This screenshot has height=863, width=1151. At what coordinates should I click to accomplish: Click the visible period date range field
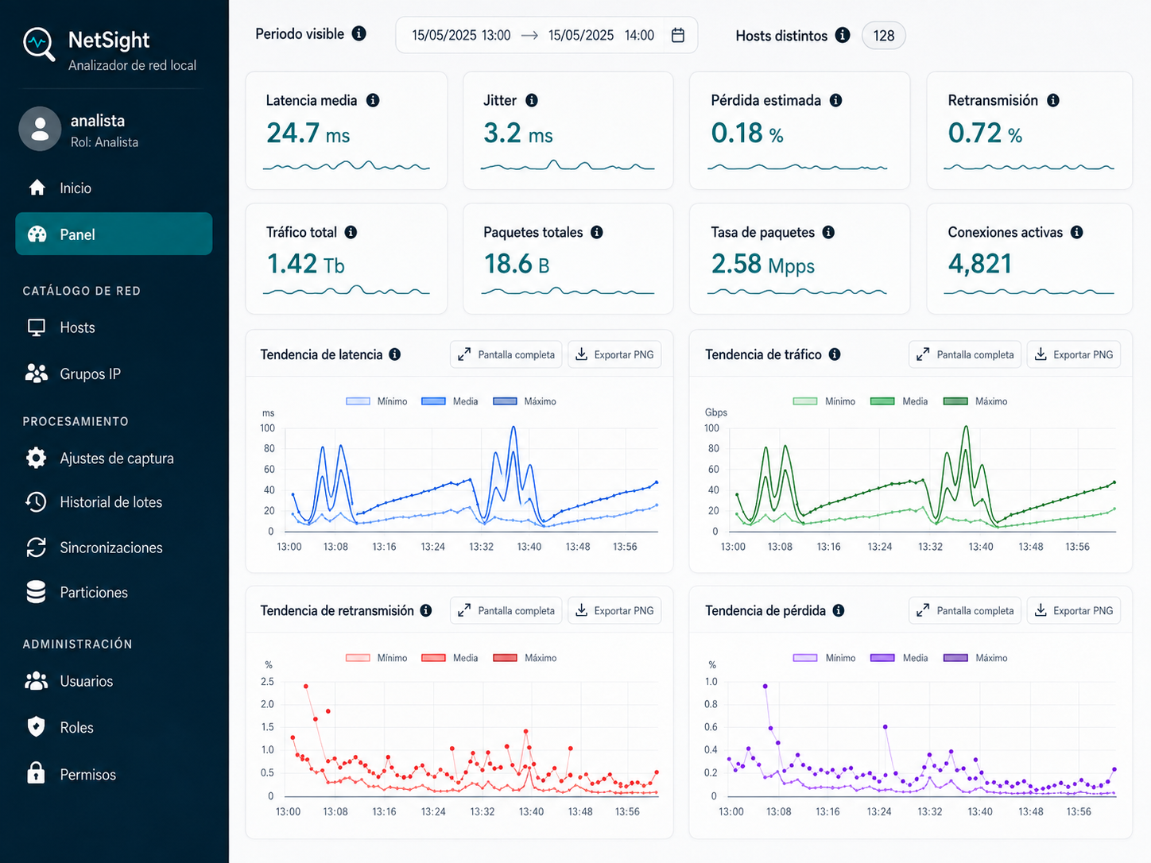point(547,35)
